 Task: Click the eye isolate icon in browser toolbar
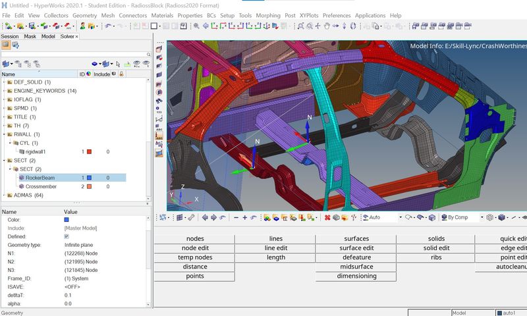point(146,64)
